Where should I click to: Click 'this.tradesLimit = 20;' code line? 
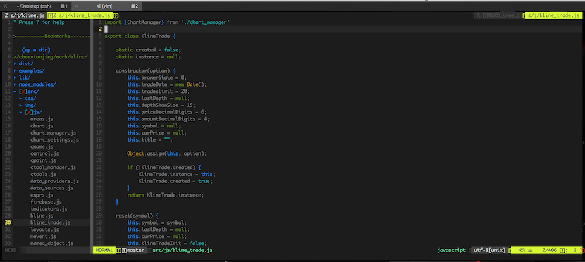coord(158,91)
